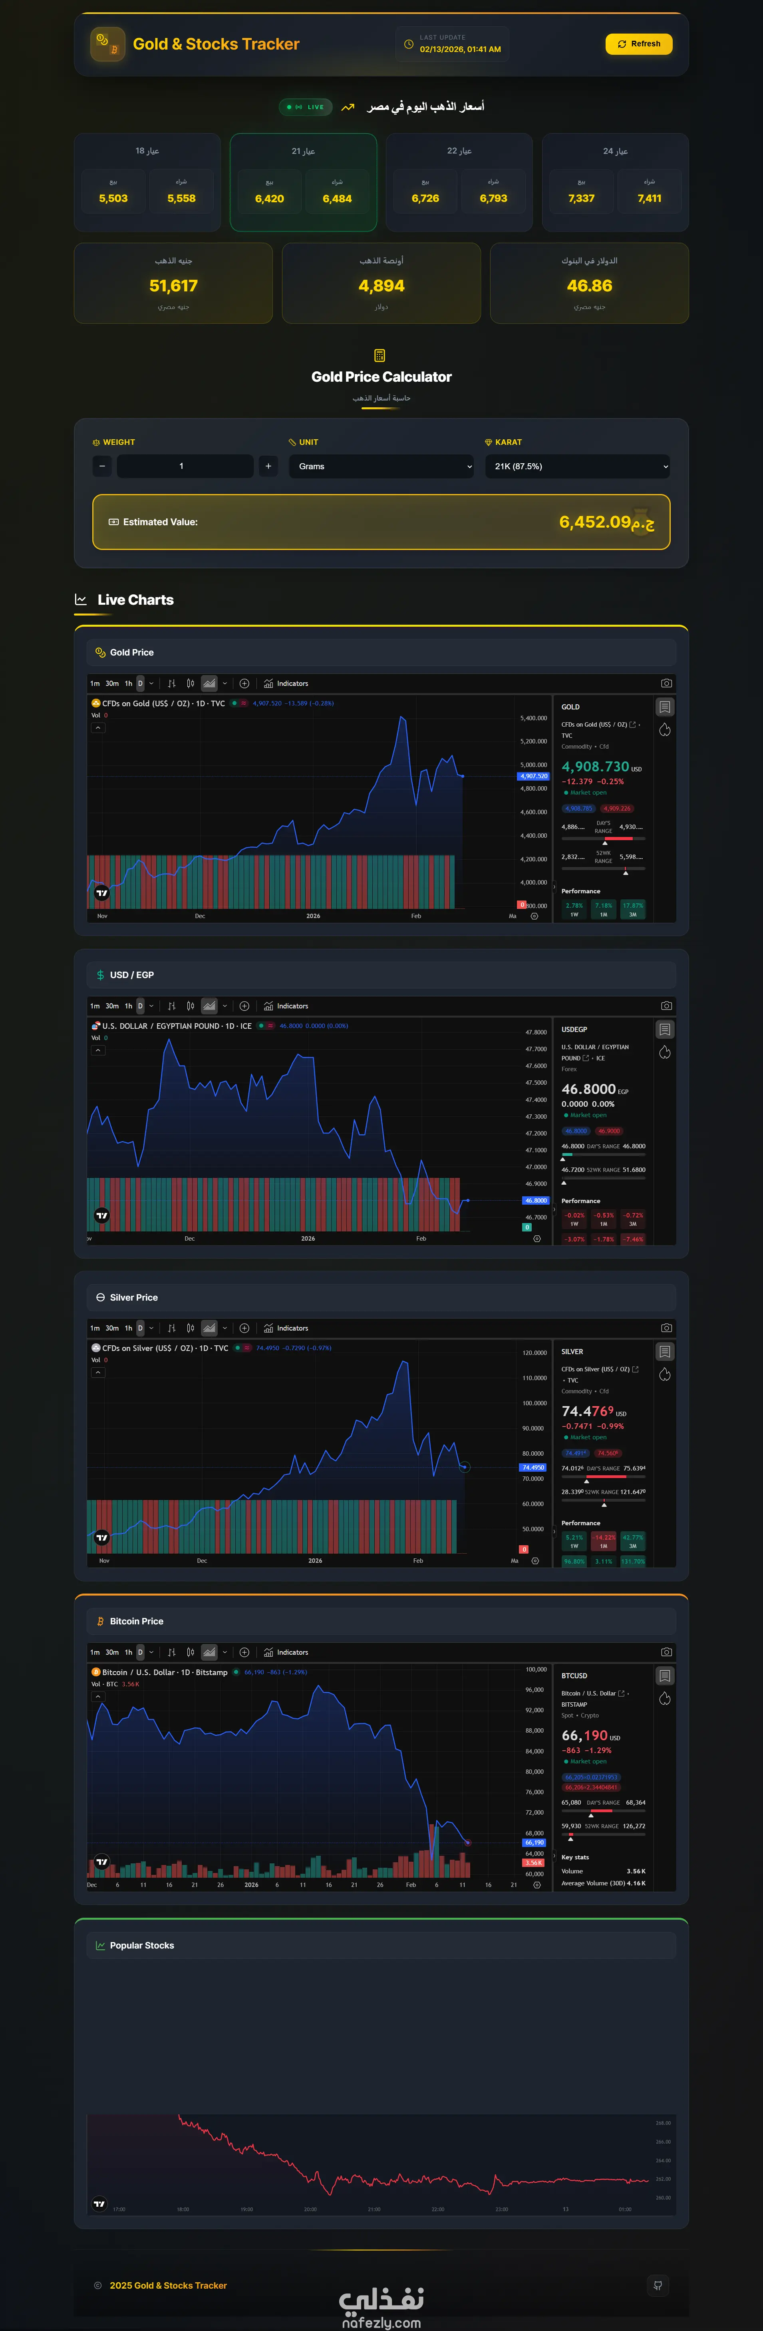Open chart settings gear on Bitcoin chart axis
The width and height of the screenshot is (763, 2331).
(x=536, y=1885)
